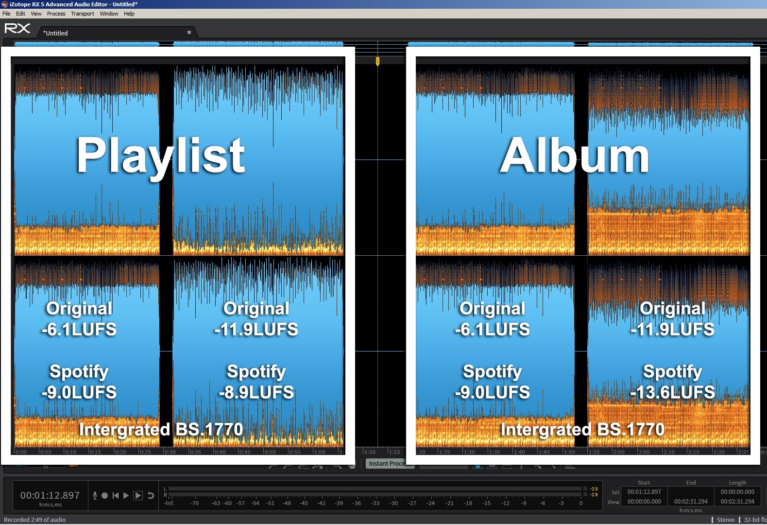Image resolution: width=767 pixels, height=525 pixels.
Task: Reset the -2.9 peak level readout
Action: tap(594, 489)
